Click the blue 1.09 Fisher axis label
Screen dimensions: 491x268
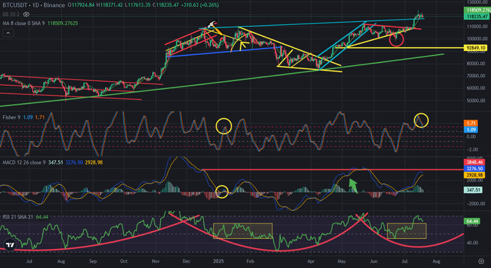click(471, 129)
